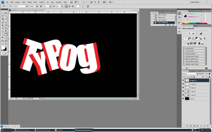This screenshot has width=212, height=132.
Task: Toggle Quick Mask mode
Action: (4, 54)
